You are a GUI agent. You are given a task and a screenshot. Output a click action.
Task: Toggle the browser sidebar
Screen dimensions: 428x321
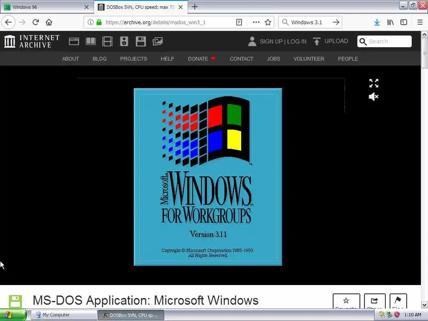pyautogui.click(x=404, y=22)
